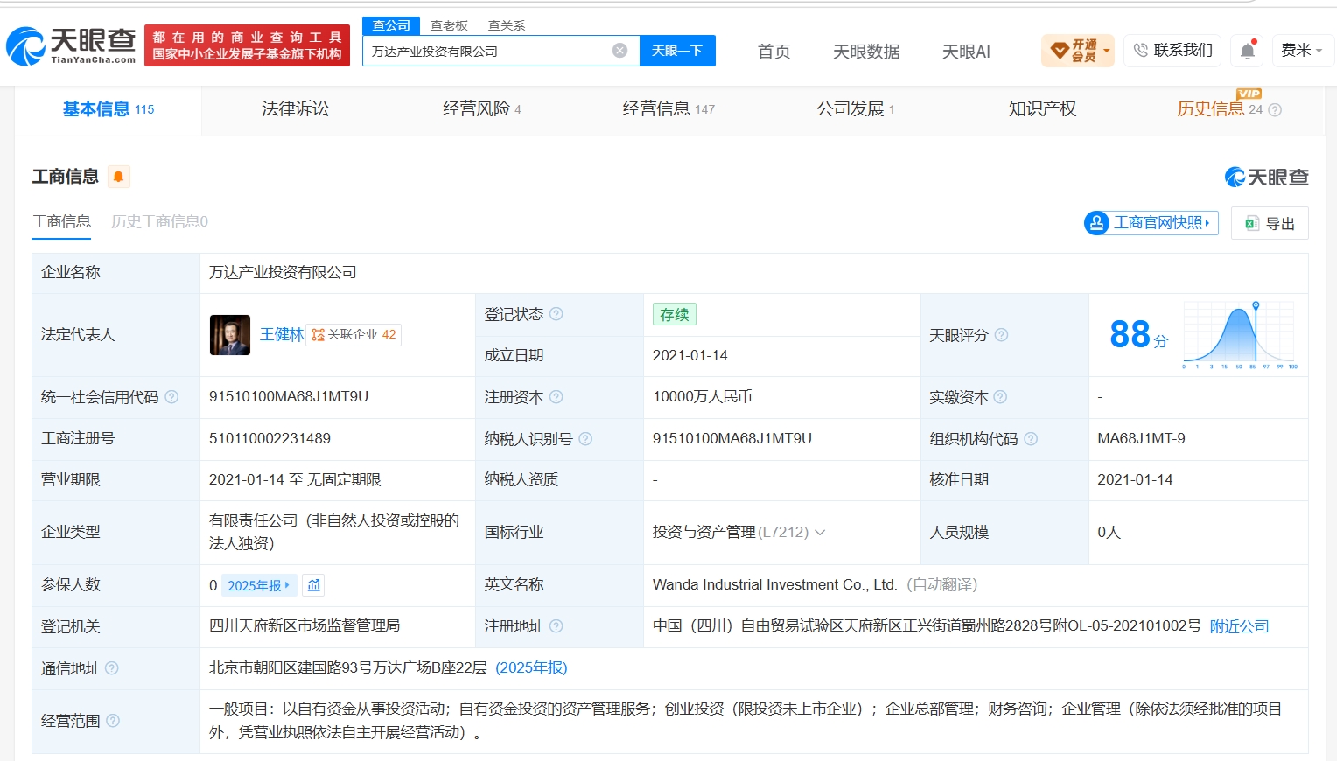This screenshot has height=761, width=1337.
Task: Click the help icon beside 经营范围
Action: click(x=113, y=721)
